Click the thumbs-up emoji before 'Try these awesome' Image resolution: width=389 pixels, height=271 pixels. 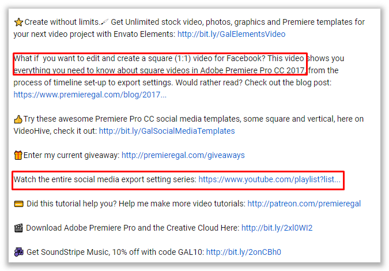point(18,119)
